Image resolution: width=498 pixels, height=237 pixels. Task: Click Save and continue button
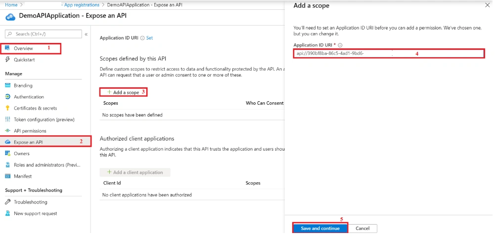coord(320,229)
